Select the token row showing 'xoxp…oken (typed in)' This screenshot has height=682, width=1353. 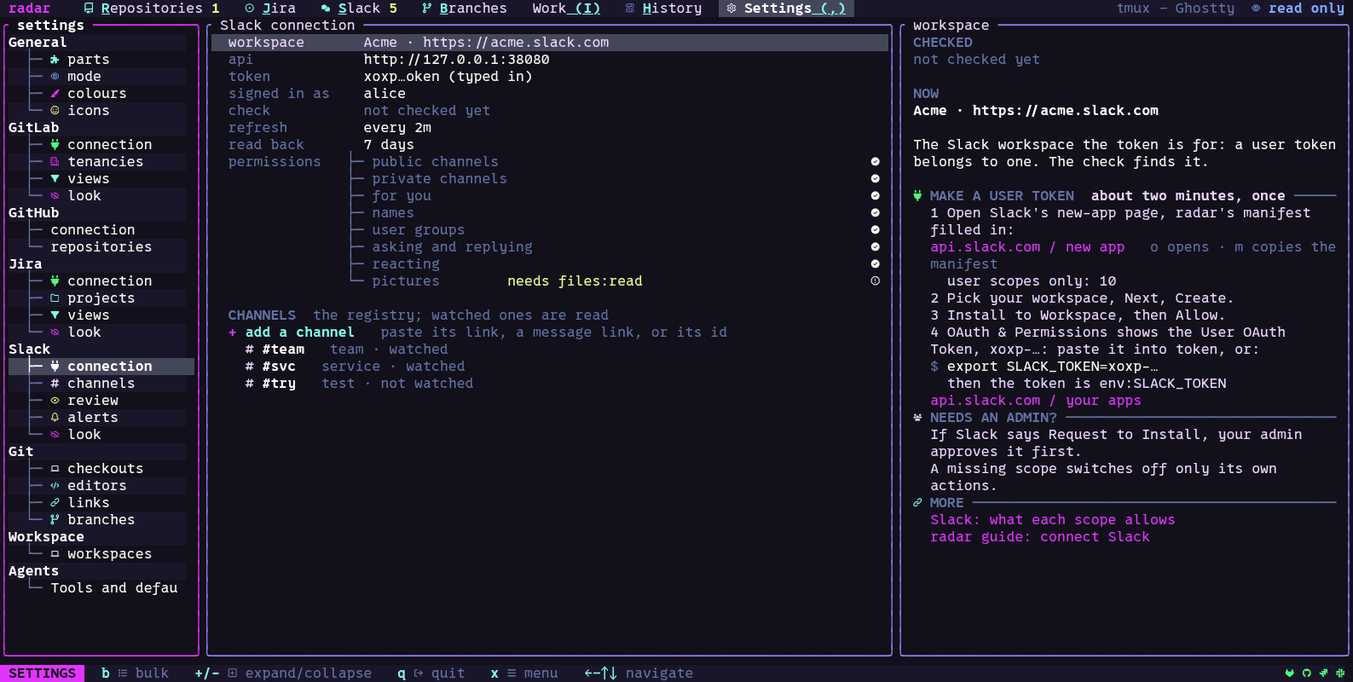coord(550,77)
